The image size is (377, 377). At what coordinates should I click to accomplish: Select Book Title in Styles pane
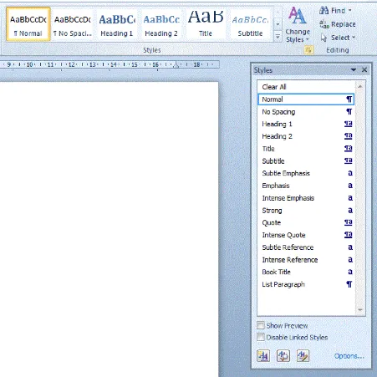pos(306,272)
